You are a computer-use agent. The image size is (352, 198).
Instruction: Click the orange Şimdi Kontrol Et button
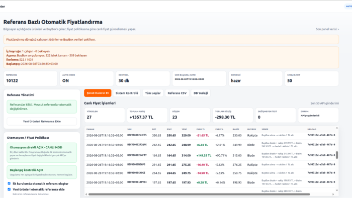[x=98, y=93]
